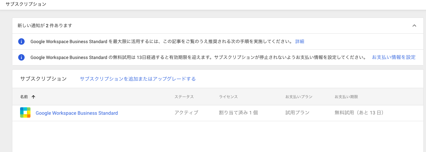Click サブスクリプションを追加またはアップグレードする
This screenshot has width=426, height=152.
pyautogui.click(x=138, y=79)
